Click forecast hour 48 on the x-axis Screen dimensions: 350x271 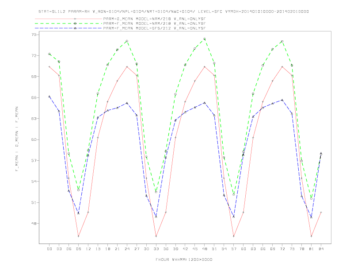[x=205, y=249]
